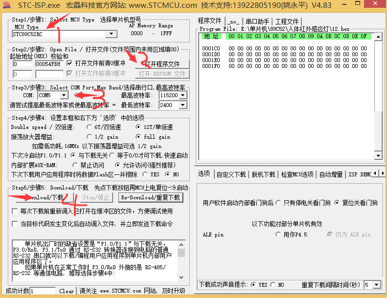Select 仍为 ALE pin option

[x=330, y=234]
